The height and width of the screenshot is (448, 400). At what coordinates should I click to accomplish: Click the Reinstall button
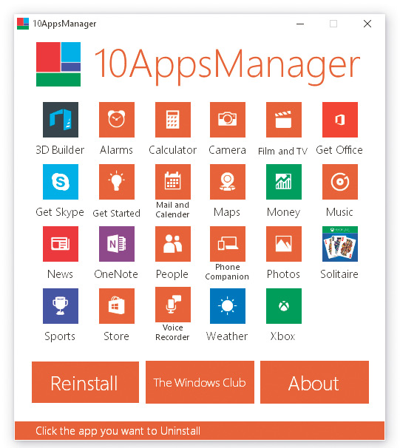(85, 382)
